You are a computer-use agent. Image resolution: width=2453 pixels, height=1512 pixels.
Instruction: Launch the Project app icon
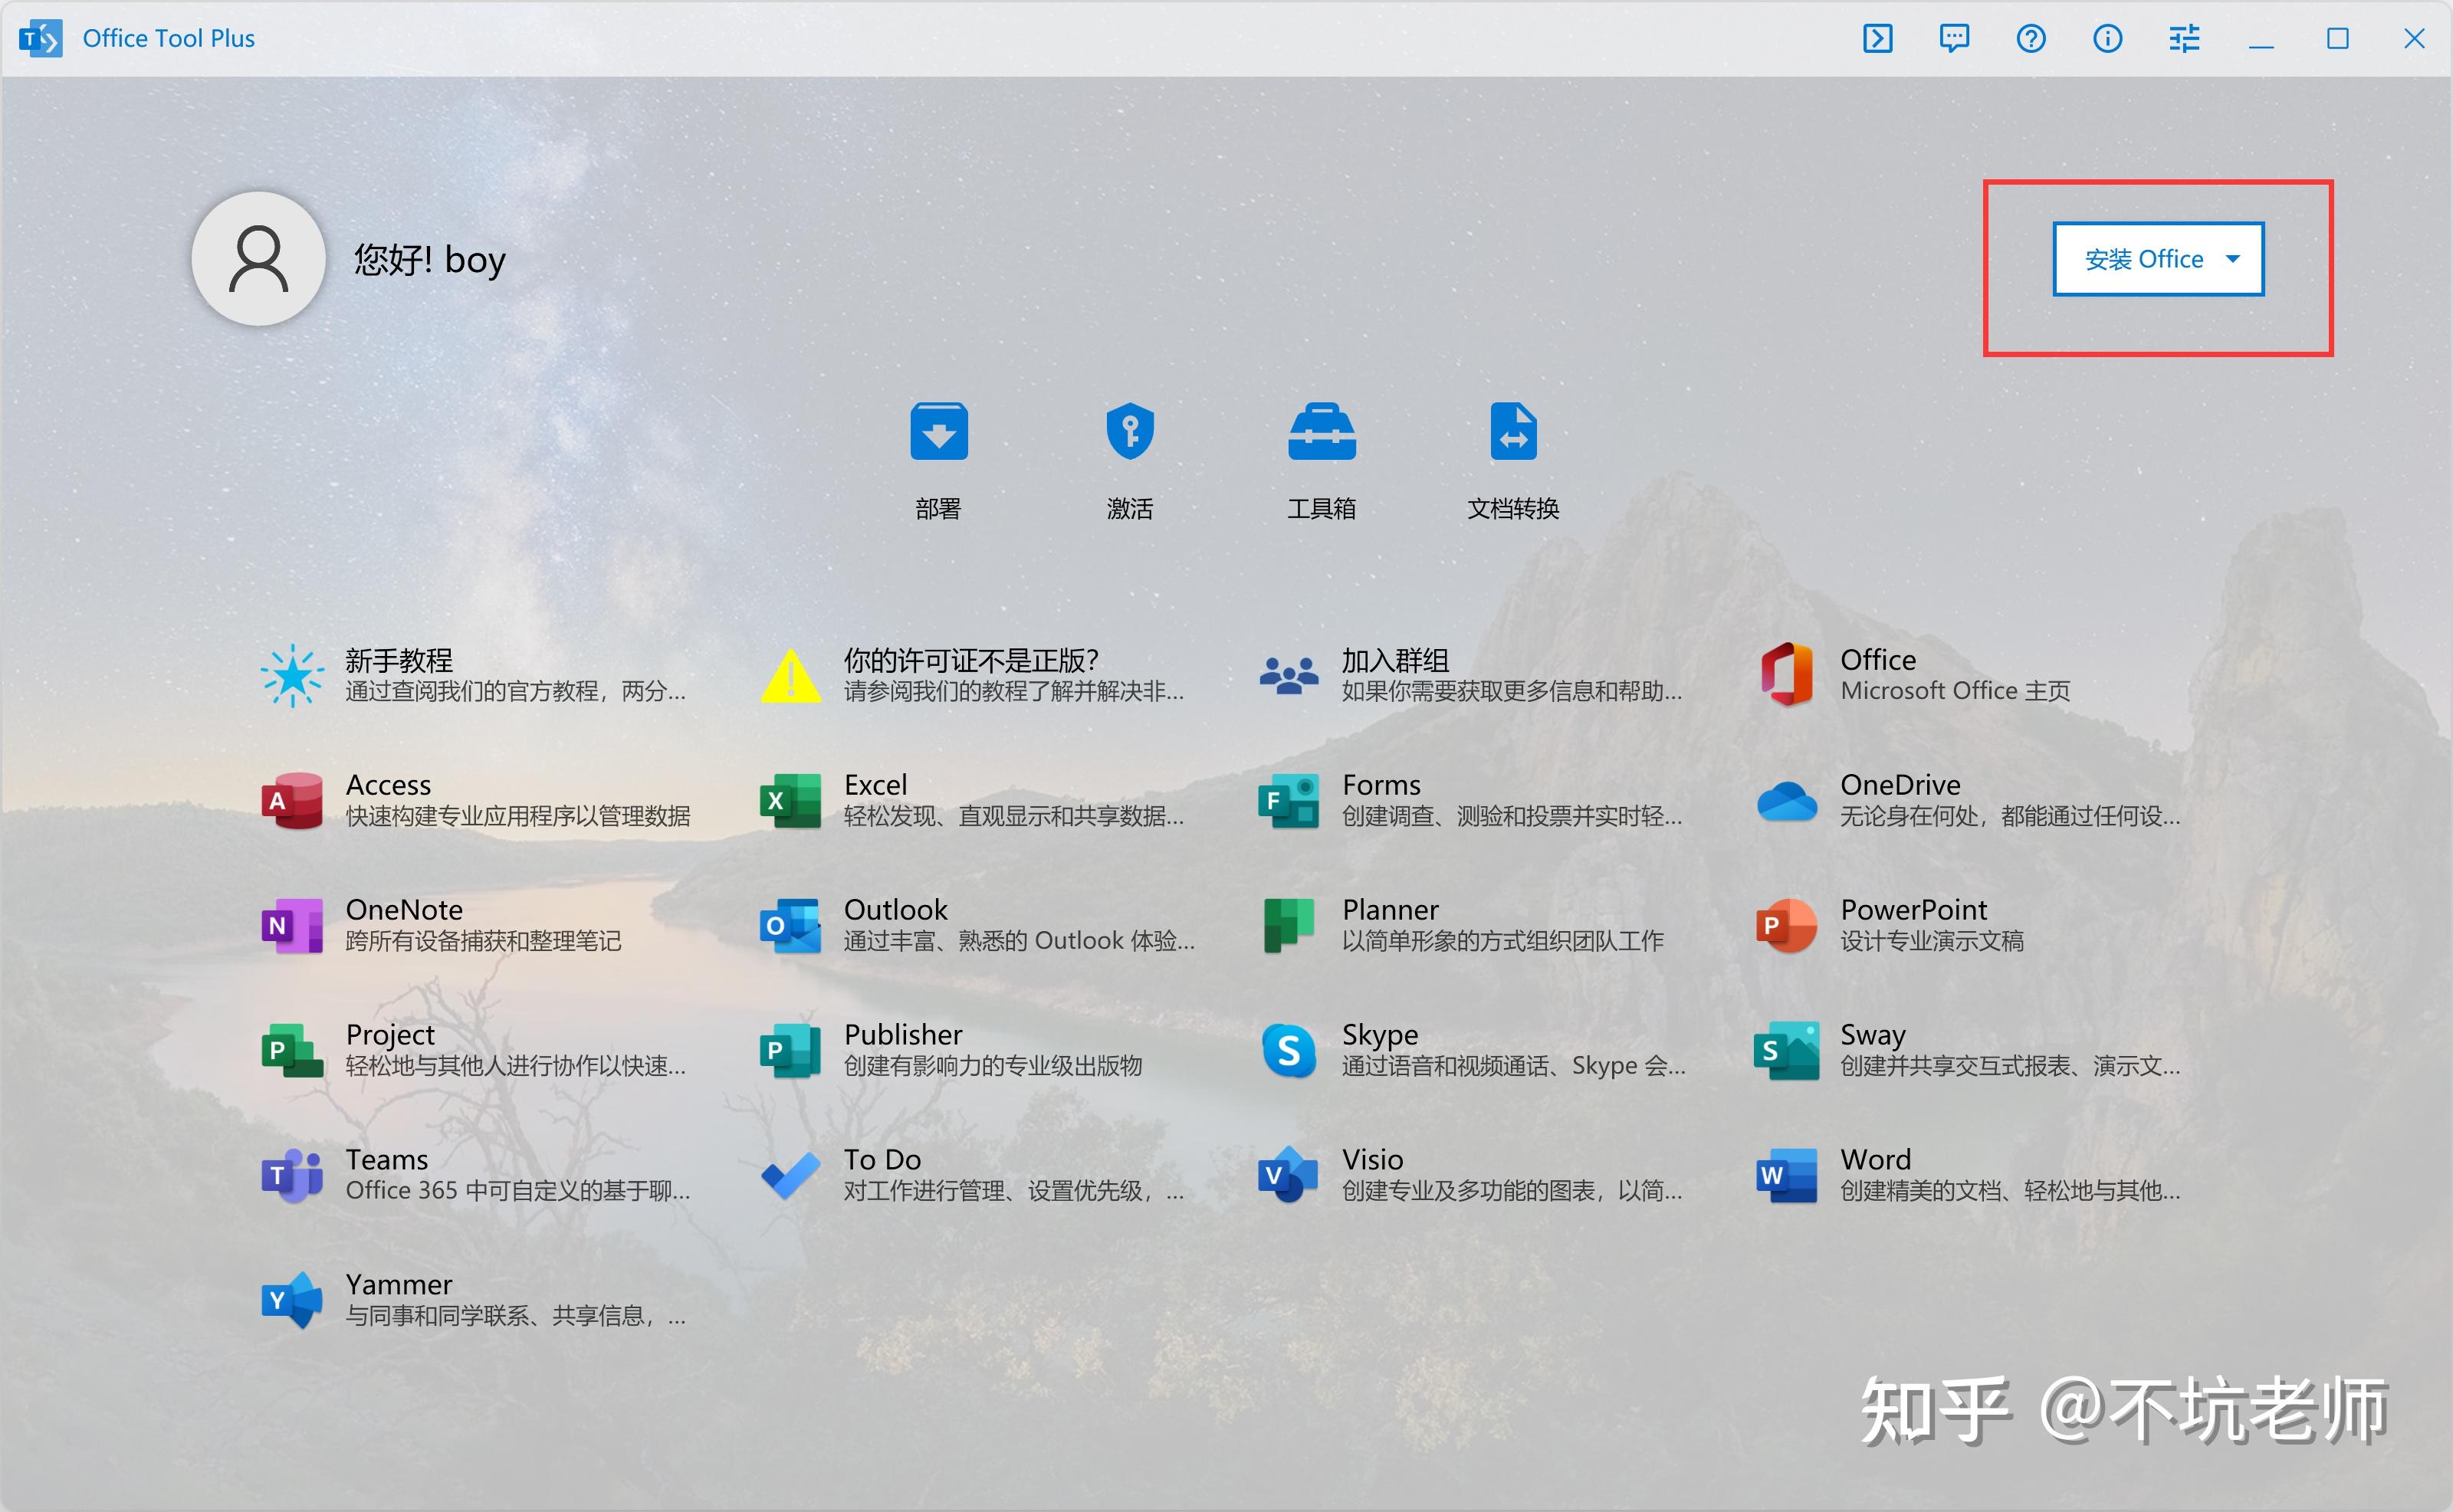[292, 1050]
